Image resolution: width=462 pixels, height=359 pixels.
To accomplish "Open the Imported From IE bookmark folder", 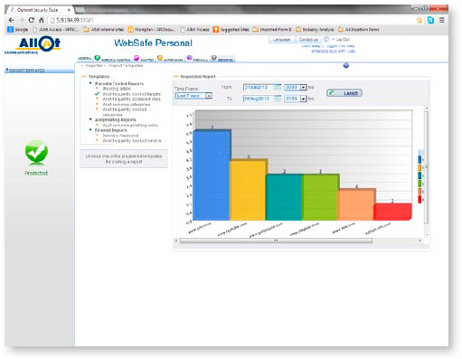I will pos(272,30).
